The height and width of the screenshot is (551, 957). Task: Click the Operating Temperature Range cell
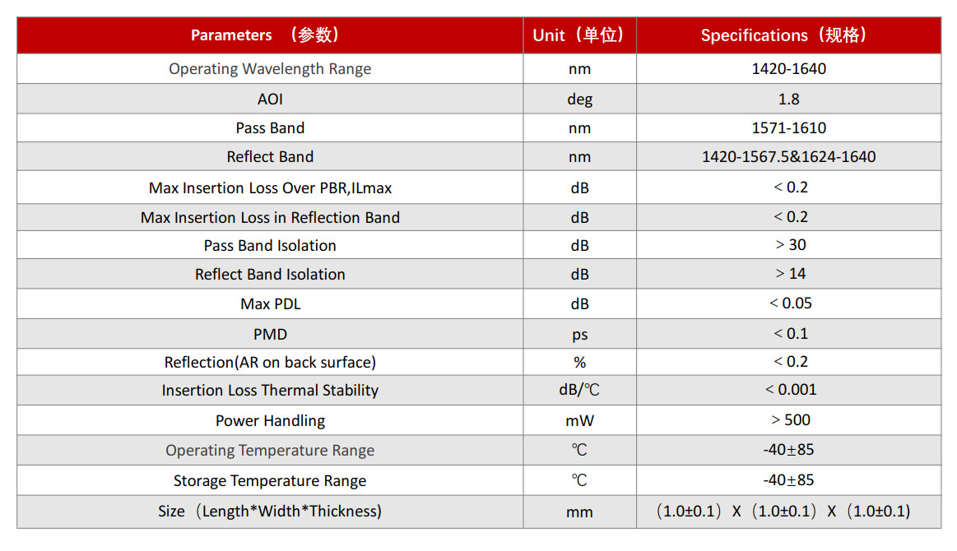tap(270, 451)
